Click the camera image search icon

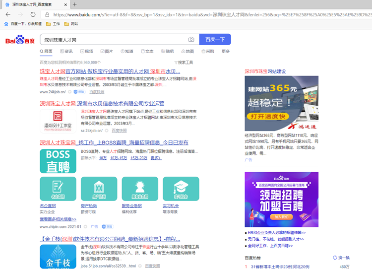(x=191, y=39)
